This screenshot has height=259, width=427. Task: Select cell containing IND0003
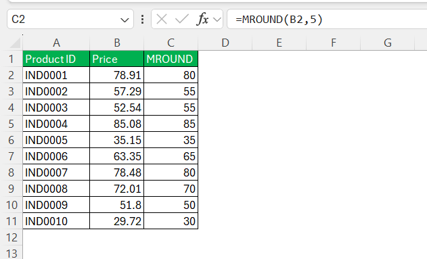[56, 108]
